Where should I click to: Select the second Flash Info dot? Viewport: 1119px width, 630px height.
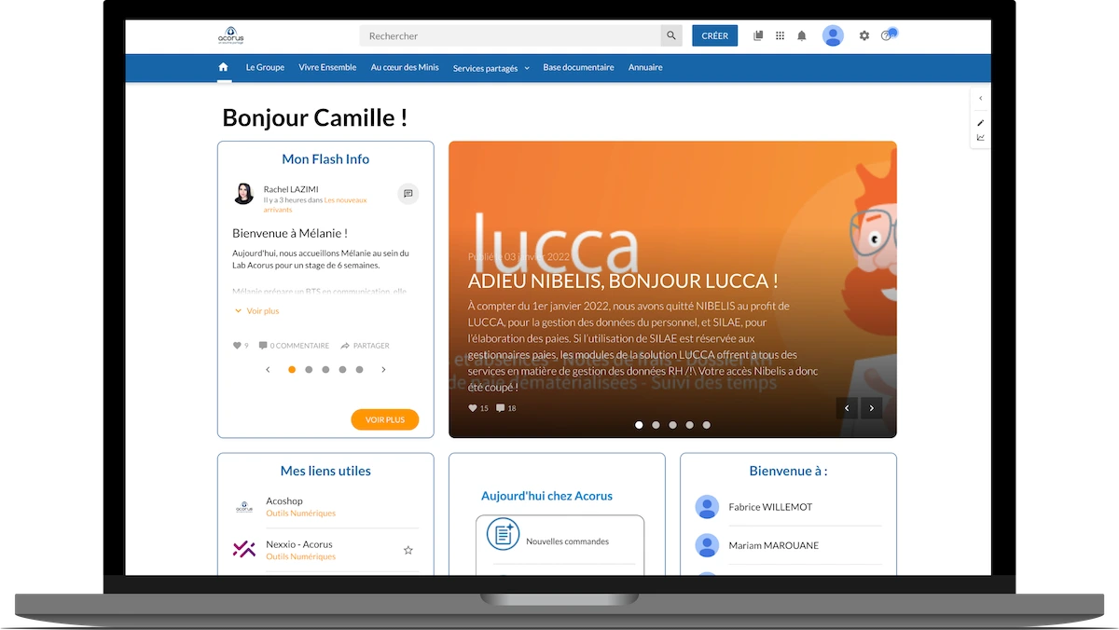point(309,370)
